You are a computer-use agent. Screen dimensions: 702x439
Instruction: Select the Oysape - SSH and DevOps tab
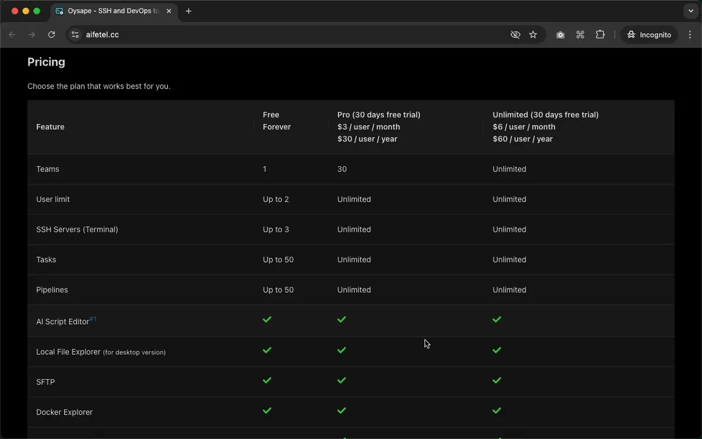[x=114, y=11]
